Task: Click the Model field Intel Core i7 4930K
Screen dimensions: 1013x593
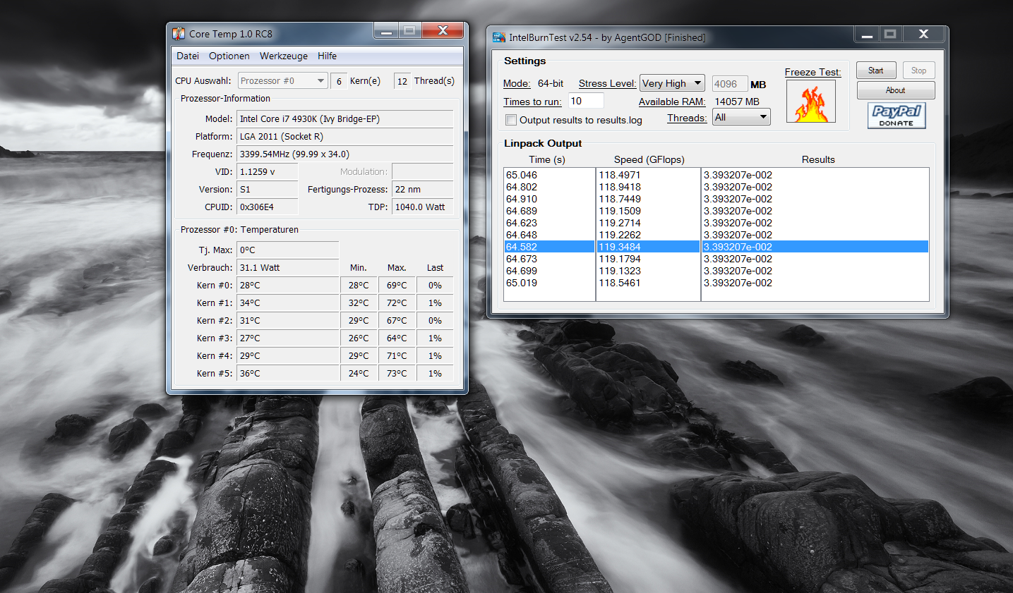Action: click(344, 119)
